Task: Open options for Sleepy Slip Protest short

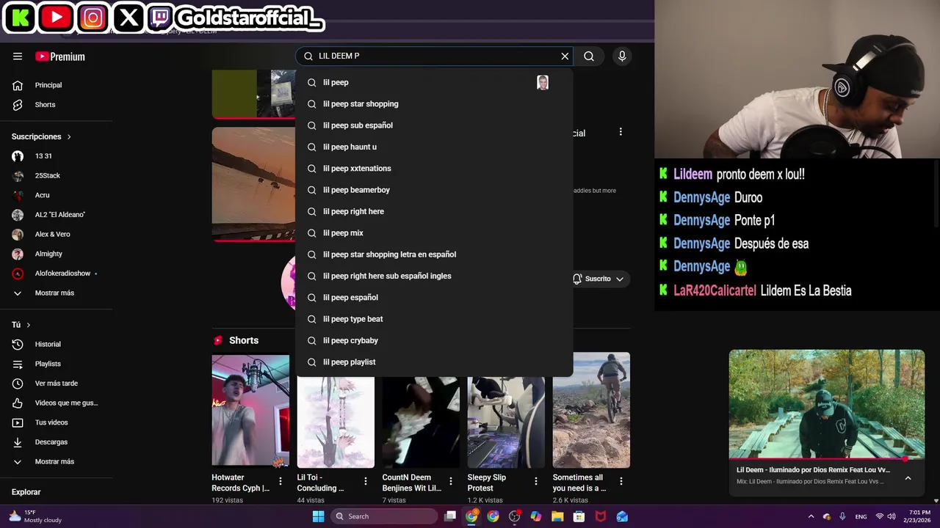Action: click(535, 481)
